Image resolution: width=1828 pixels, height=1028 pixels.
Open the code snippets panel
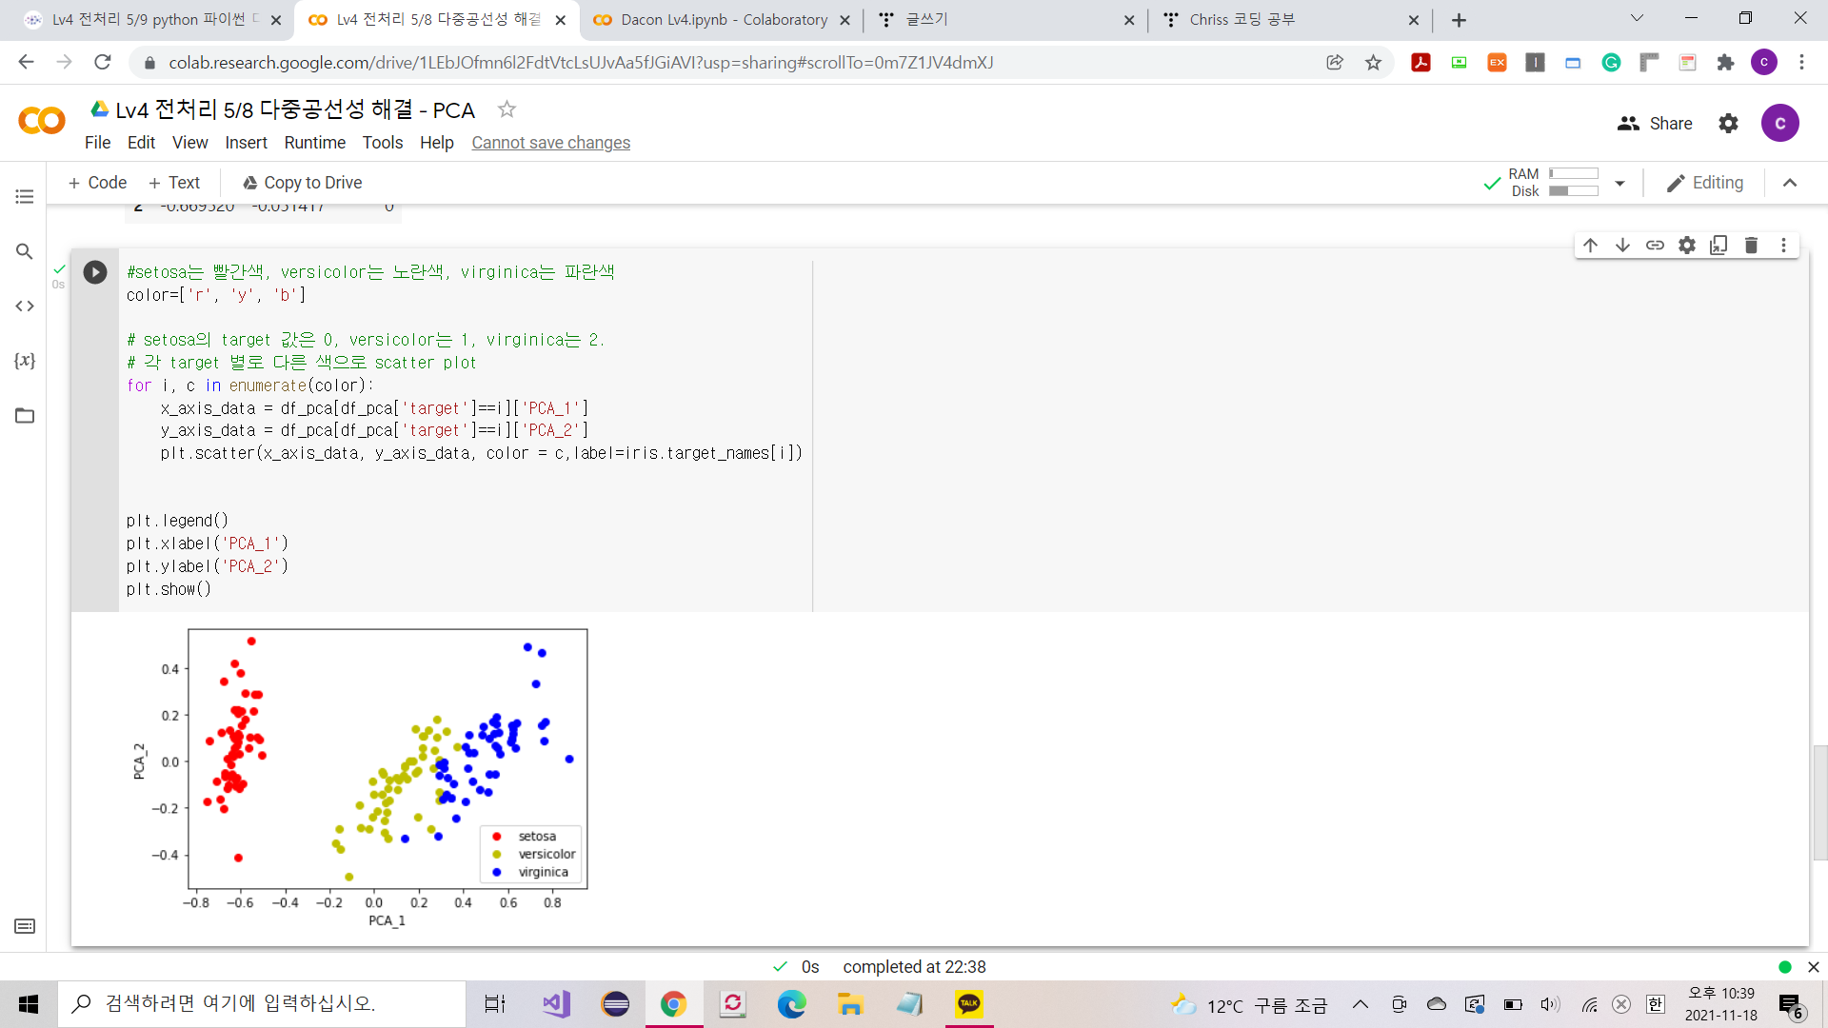click(25, 306)
